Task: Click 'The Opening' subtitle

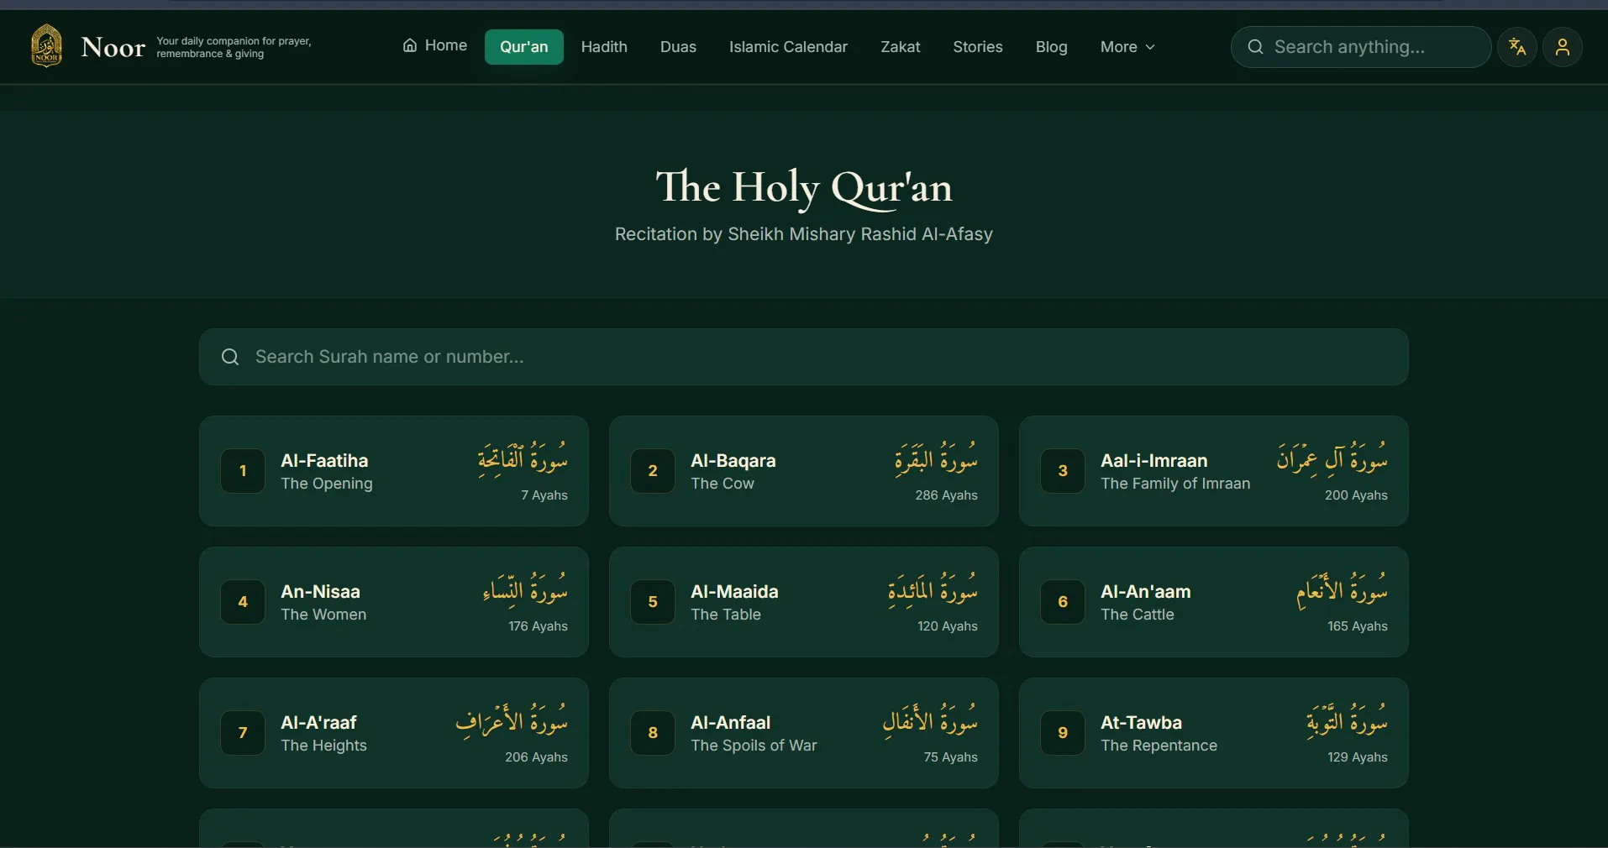Action: pyautogui.click(x=327, y=484)
